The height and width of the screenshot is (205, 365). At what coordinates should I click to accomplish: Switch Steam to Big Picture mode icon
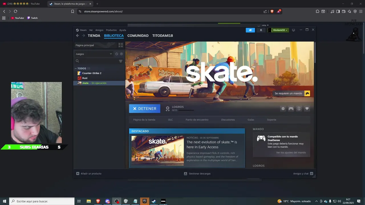pos(293,30)
